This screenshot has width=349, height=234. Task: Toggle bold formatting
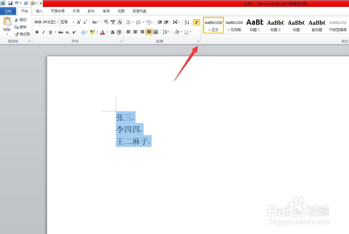[x=37, y=32]
